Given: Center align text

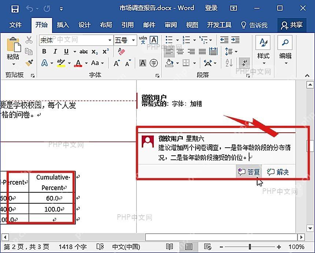Looking at the screenshot, I should (x=180, y=52).
